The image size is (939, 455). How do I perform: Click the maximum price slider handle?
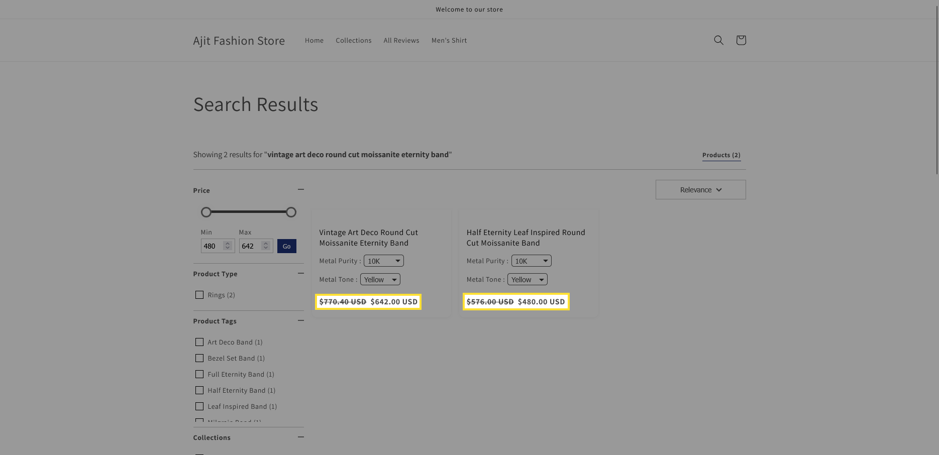tap(291, 212)
